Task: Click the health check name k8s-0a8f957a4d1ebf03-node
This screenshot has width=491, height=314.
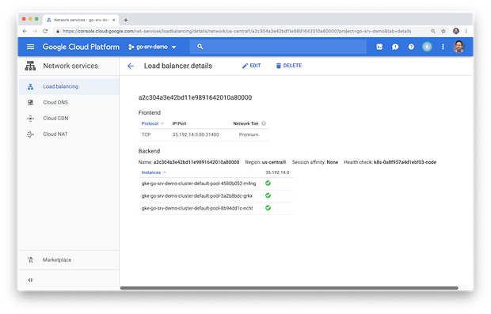Action: click(405, 162)
